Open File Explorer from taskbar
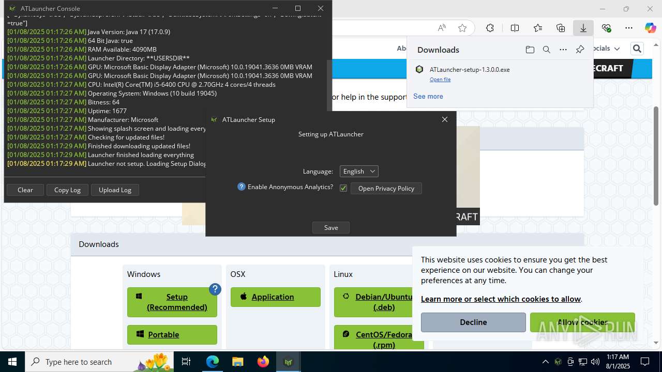662x372 pixels. click(x=237, y=362)
